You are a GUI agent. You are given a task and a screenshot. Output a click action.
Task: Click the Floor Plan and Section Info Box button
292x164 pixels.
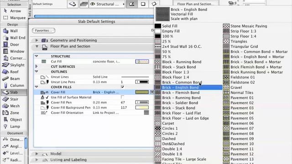pyautogui.click(x=196, y=4)
